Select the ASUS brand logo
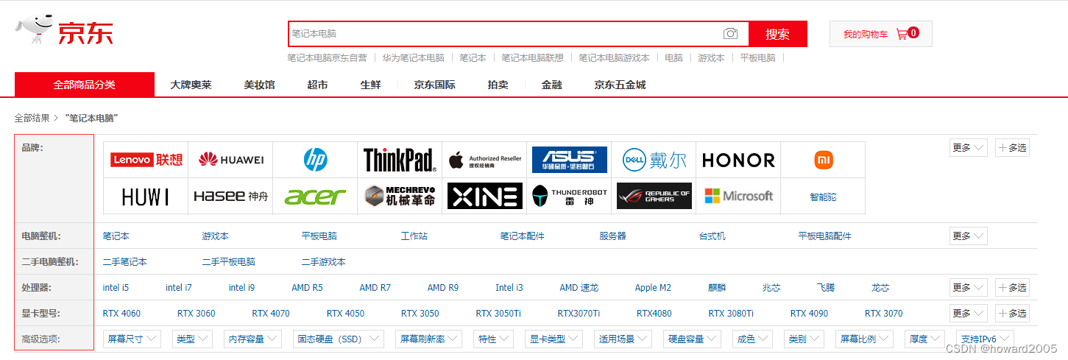 click(x=569, y=160)
